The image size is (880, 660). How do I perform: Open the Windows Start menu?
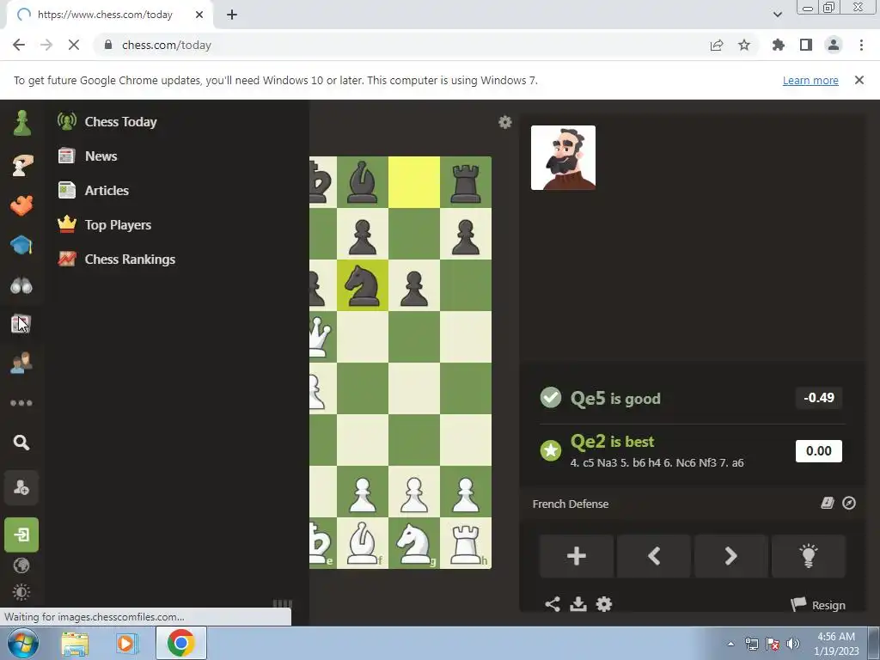click(23, 643)
